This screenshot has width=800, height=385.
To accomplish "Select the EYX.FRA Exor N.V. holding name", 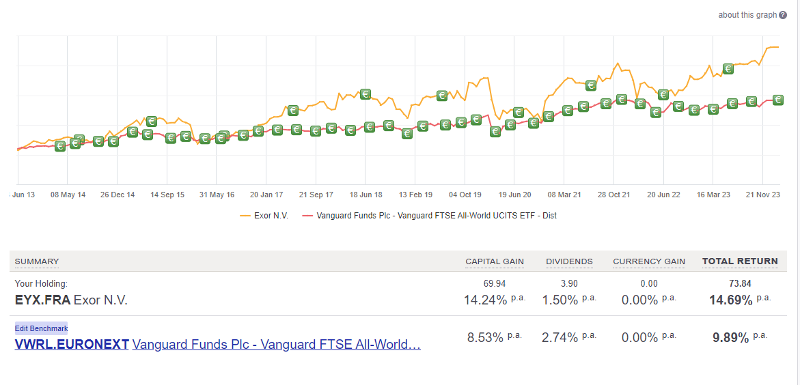I will (71, 300).
